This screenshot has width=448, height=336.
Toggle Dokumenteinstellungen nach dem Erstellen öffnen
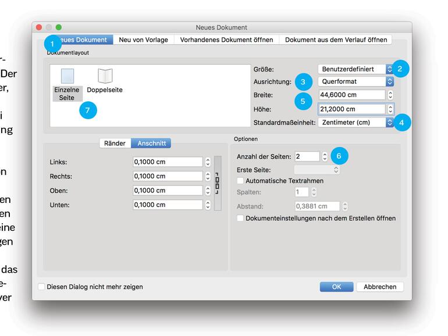(241, 218)
